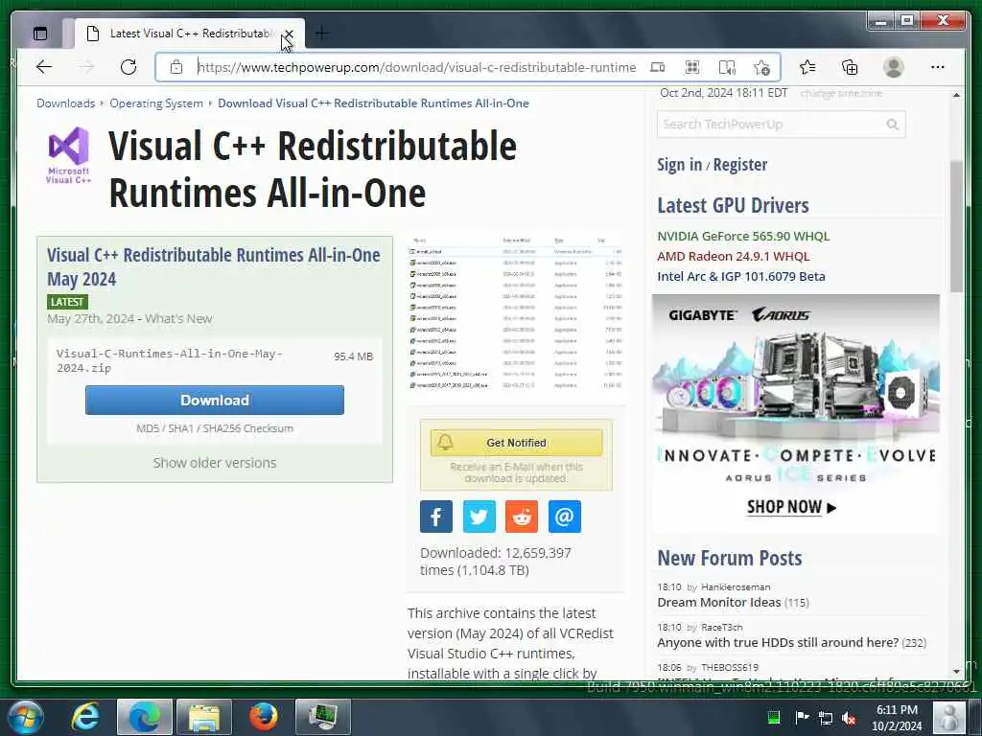Click the page scroll up arrow
The width and height of the screenshot is (982, 736).
(x=956, y=95)
